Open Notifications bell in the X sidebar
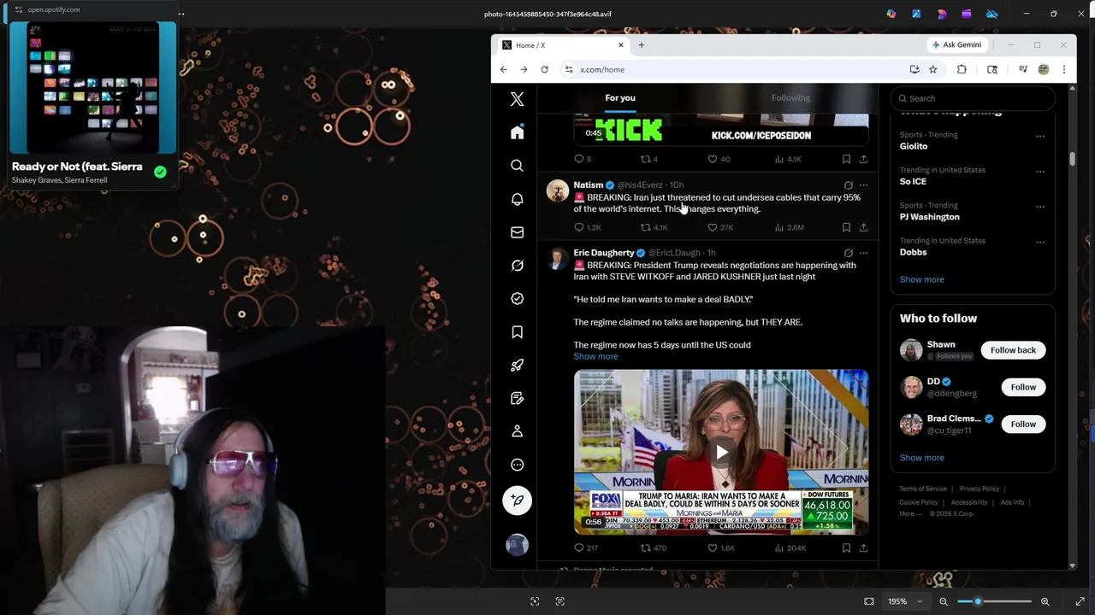Image resolution: width=1095 pixels, height=615 pixels. [x=517, y=199]
